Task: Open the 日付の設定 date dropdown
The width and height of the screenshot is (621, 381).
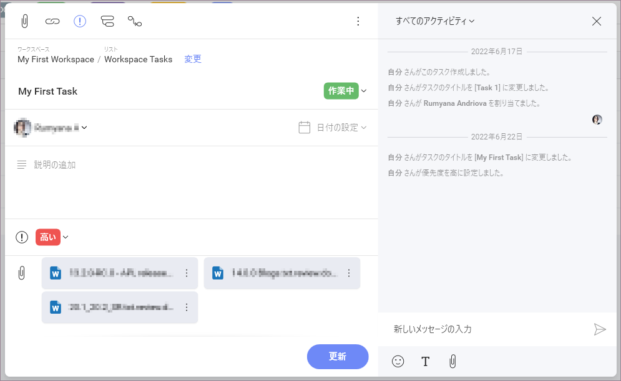Action: point(341,128)
